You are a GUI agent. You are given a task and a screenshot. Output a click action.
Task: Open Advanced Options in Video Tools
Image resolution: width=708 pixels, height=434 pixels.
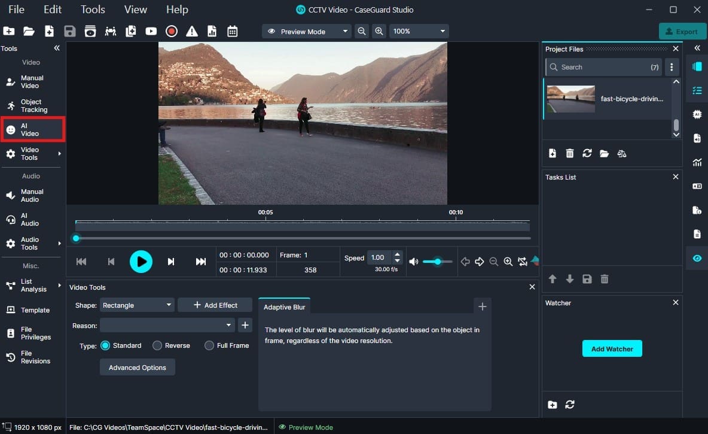137,367
